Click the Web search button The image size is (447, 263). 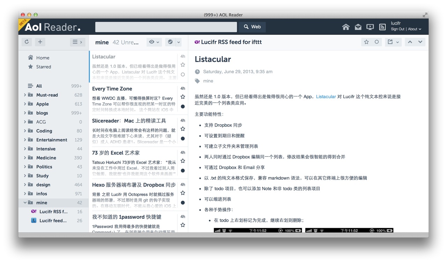(252, 27)
